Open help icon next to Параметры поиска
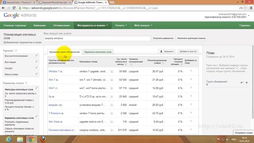This screenshot has height=143, width=254. [26, 83]
